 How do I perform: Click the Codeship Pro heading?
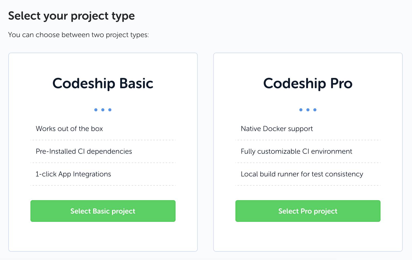(x=308, y=83)
